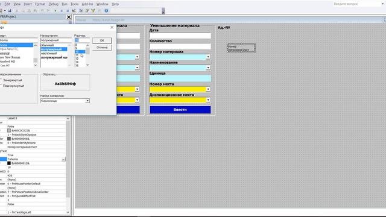
Task: Click the Undo toolbar icon
Action: point(42,11)
